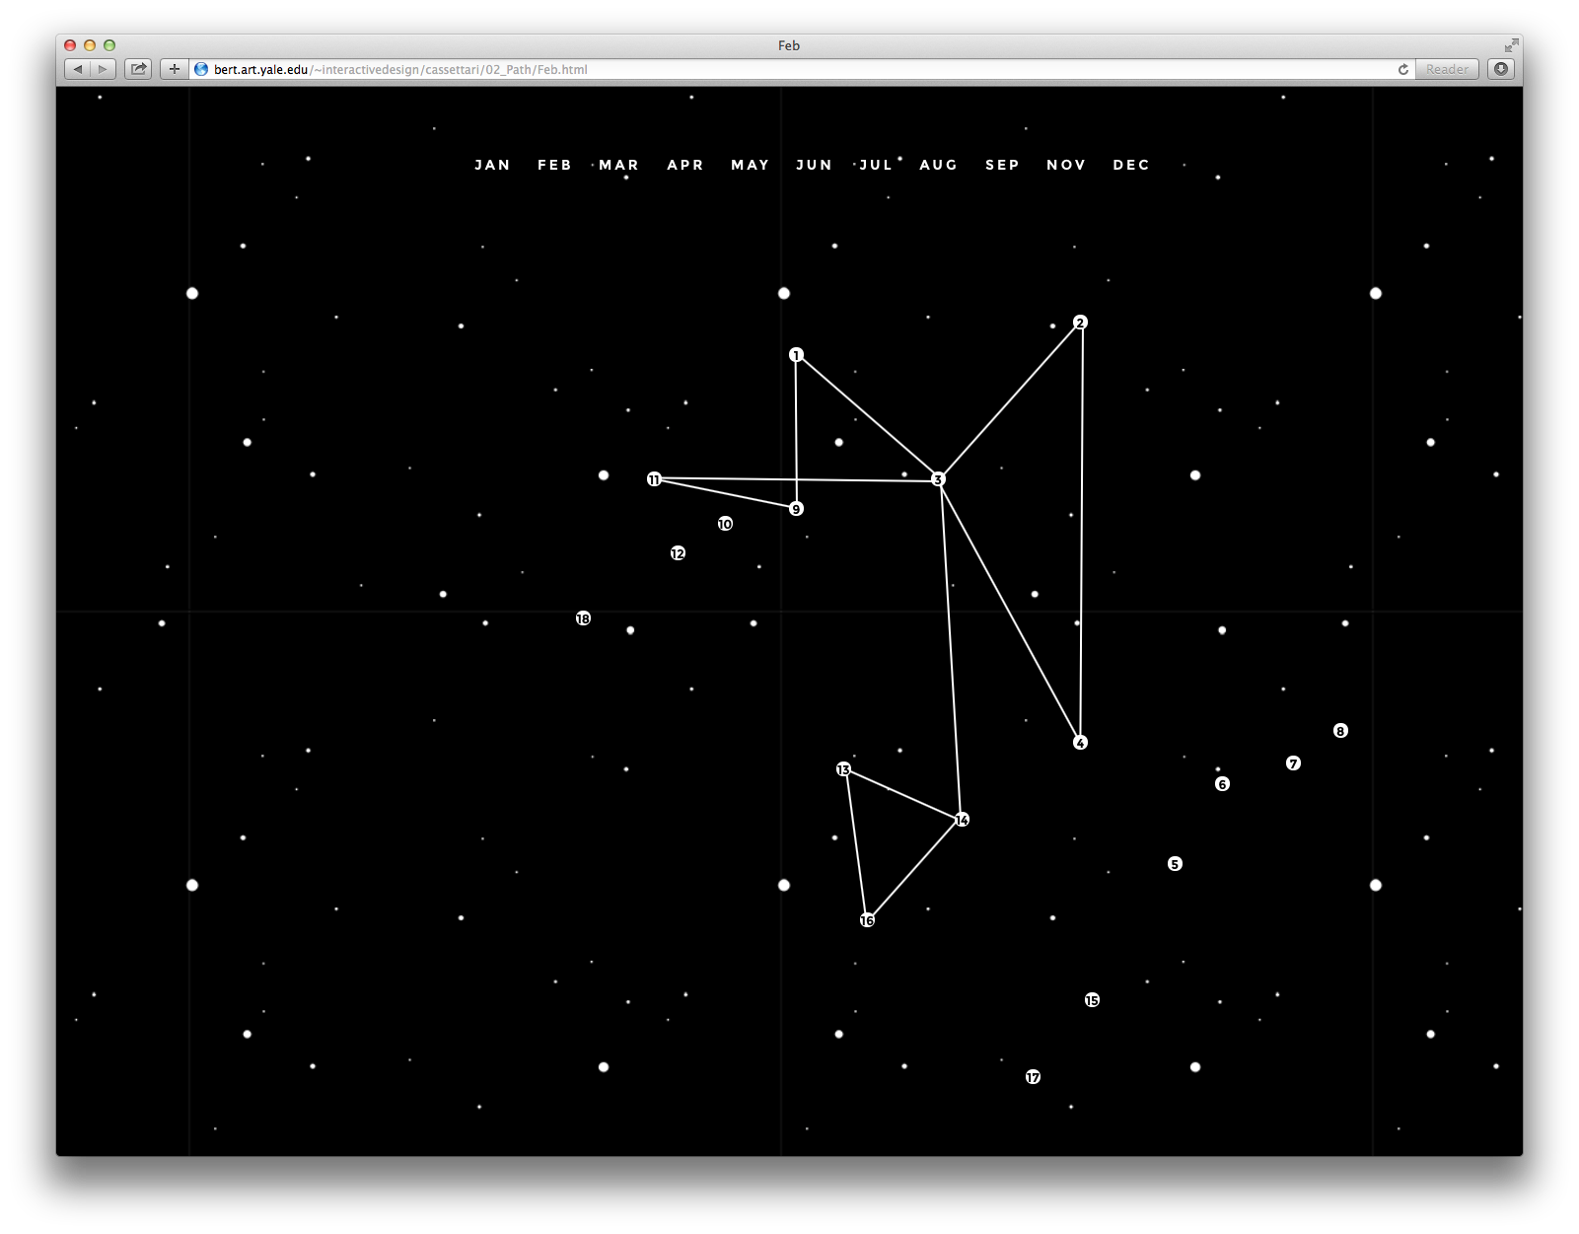Click constellation star number 7
This screenshot has height=1234, width=1579.
point(1293,763)
